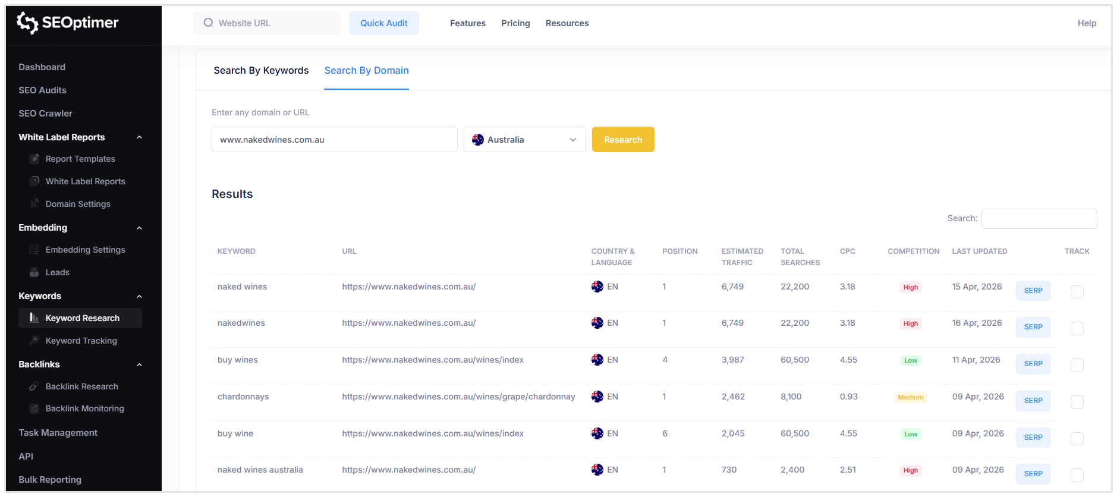Click the results Search filter box

(1039, 219)
